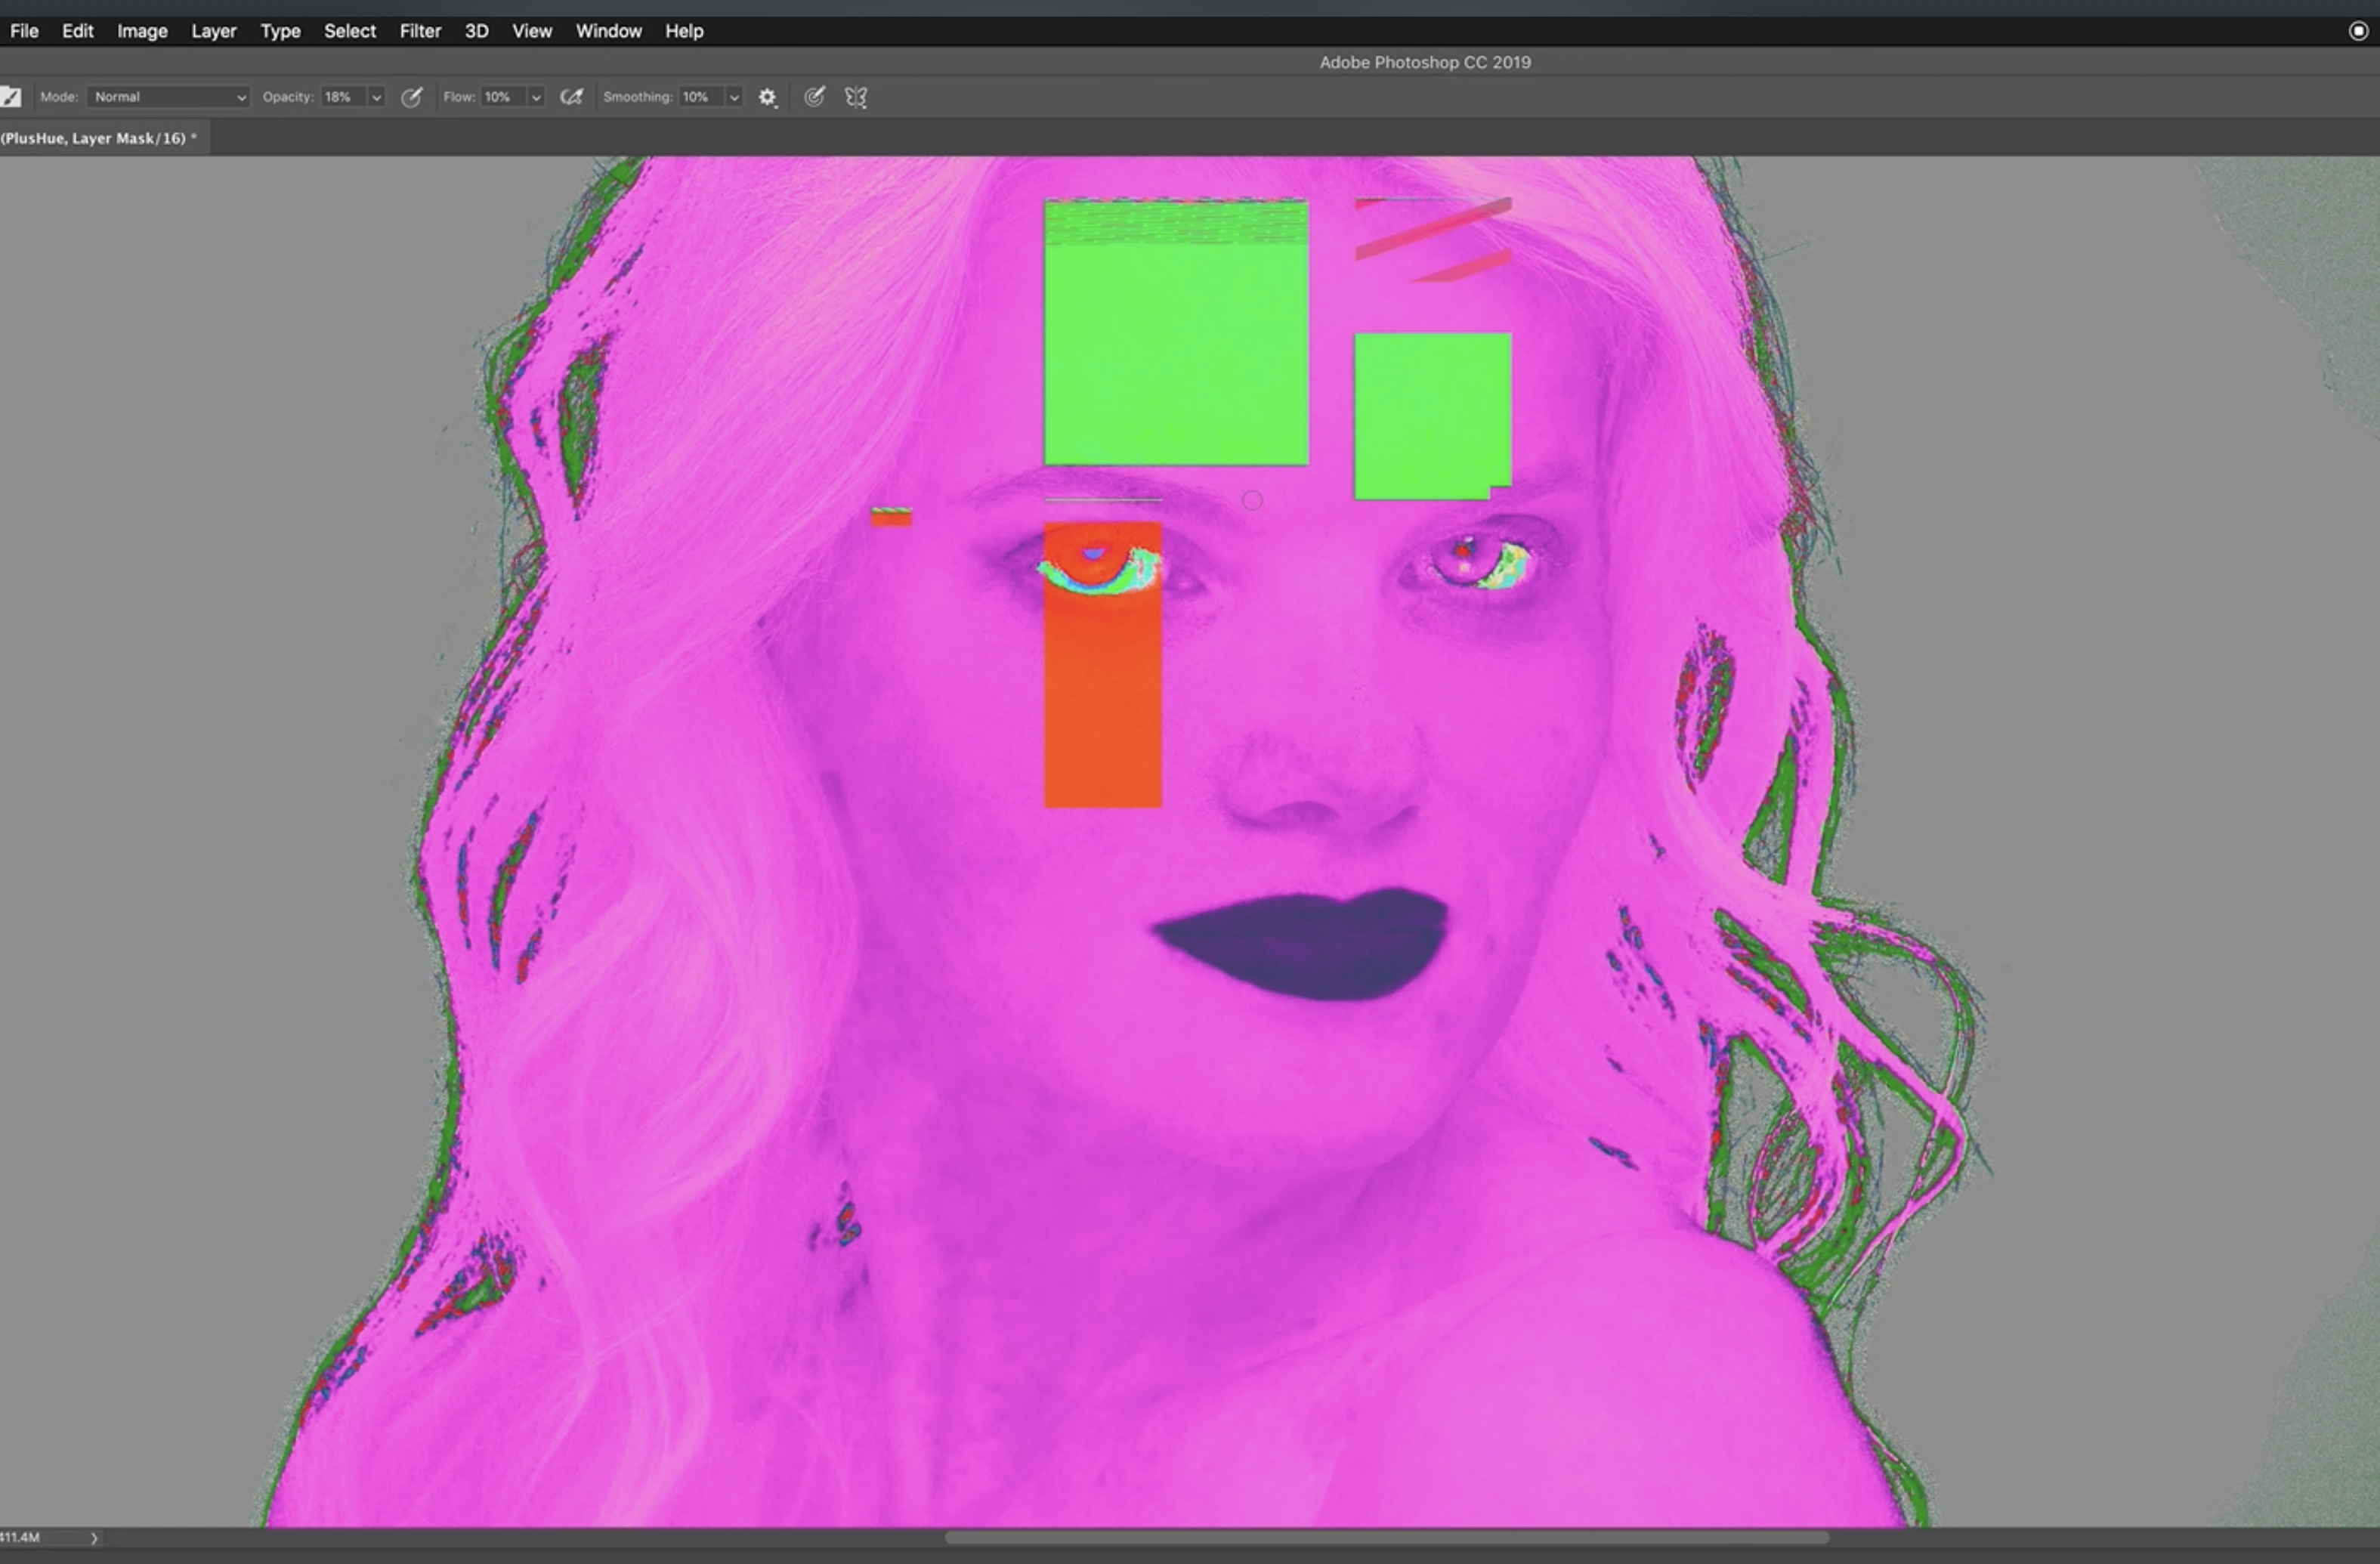Screen dimensions: 2380x1564
Task: Open the Layer menu
Action: click(214, 31)
